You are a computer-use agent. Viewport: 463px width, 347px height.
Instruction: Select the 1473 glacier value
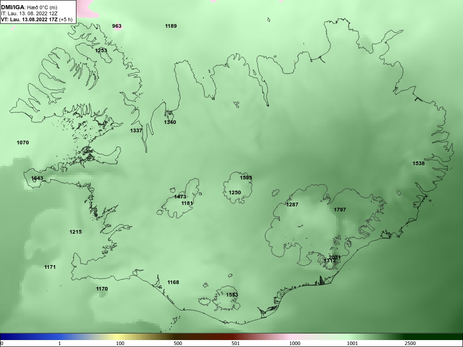(180, 197)
